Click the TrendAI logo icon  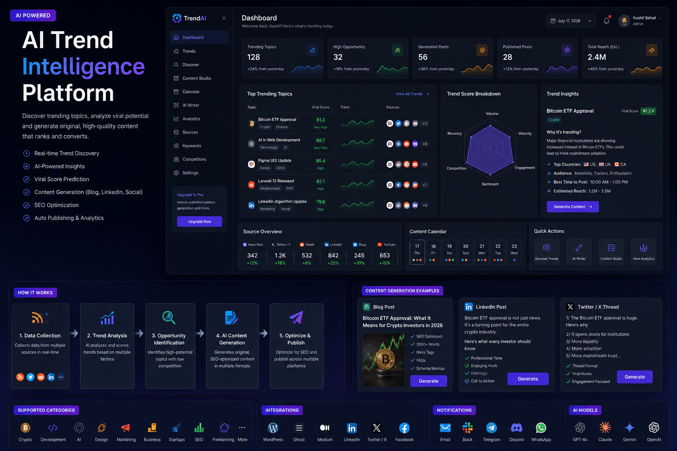click(x=177, y=18)
